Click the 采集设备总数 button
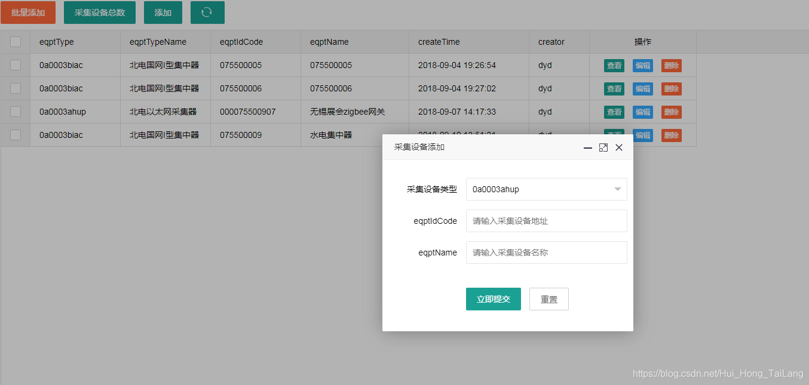 pos(100,13)
